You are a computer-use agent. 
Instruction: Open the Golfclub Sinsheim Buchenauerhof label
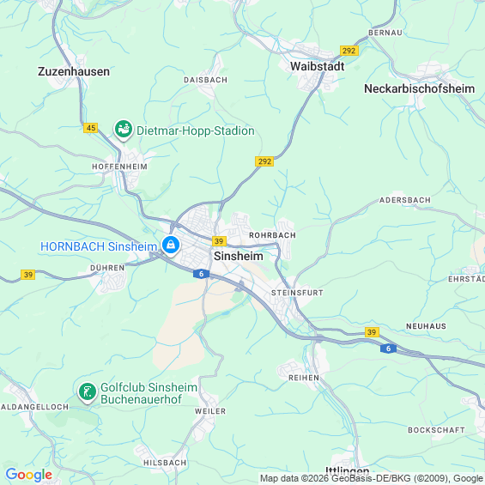(x=149, y=393)
